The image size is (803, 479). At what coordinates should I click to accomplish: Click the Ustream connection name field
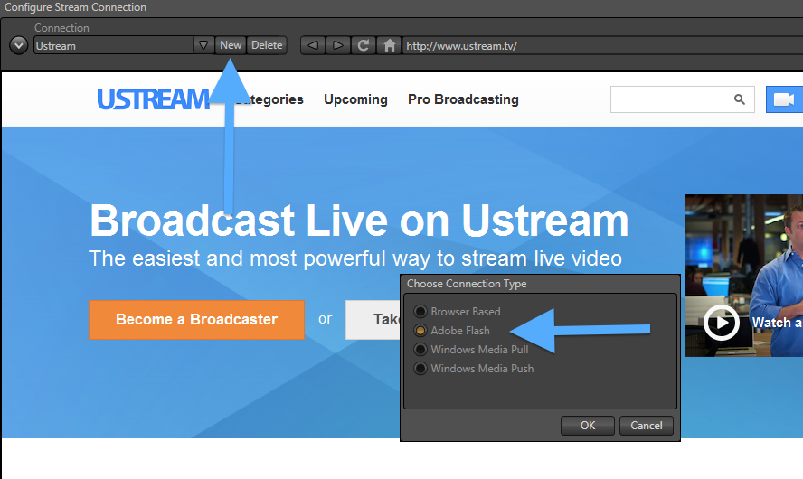113,45
